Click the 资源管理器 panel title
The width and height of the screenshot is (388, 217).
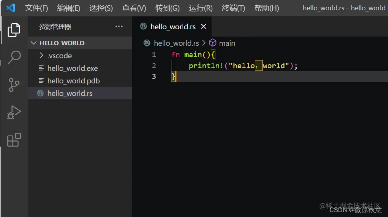point(55,27)
